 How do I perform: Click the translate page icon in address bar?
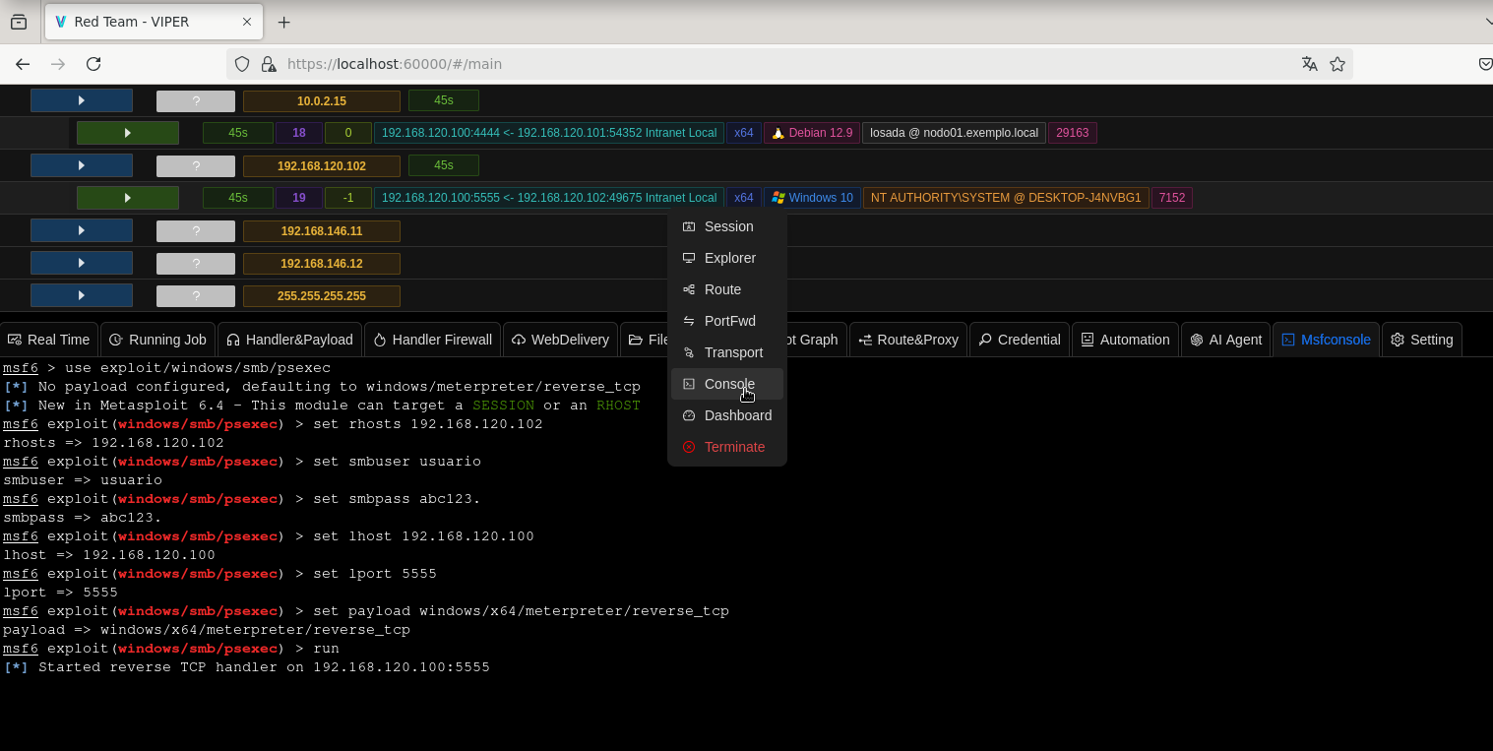tap(1310, 64)
